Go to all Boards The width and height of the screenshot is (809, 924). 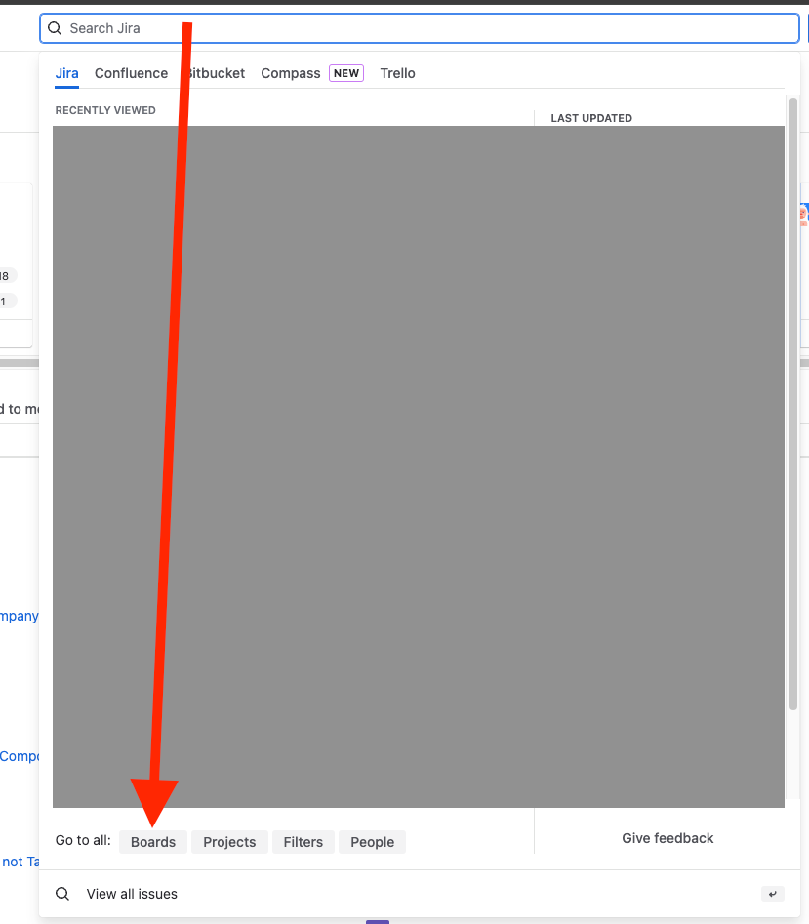click(153, 842)
